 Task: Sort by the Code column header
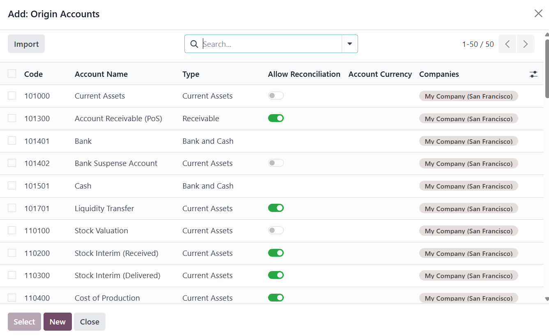(x=33, y=74)
